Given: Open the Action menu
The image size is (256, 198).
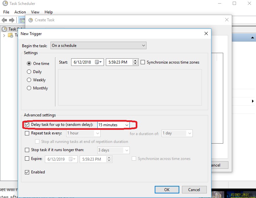Looking at the screenshot, I should [x=20, y=12].
